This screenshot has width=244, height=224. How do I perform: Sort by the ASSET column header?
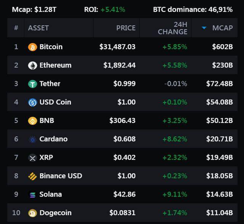tap(38, 28)
